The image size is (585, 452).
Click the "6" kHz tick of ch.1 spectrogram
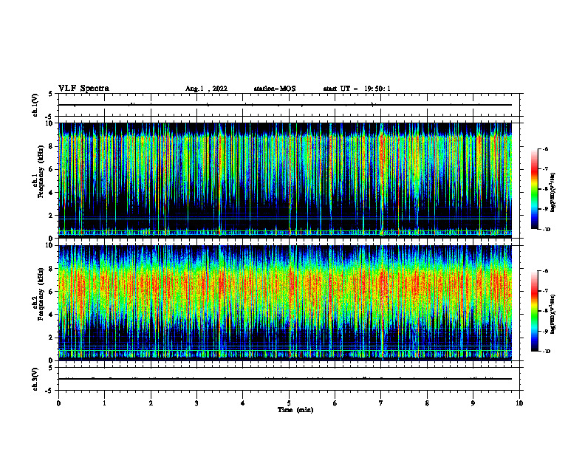[52, 169]
